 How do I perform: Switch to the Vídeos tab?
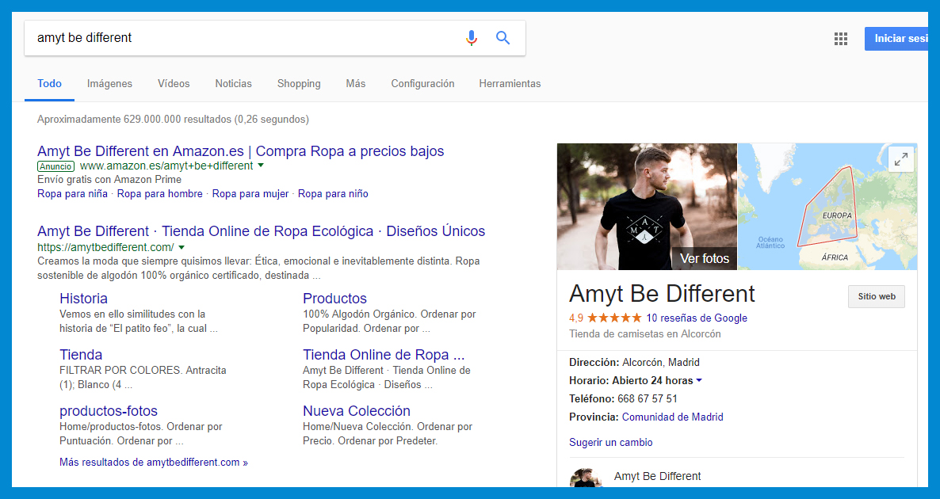pos(174,84)
